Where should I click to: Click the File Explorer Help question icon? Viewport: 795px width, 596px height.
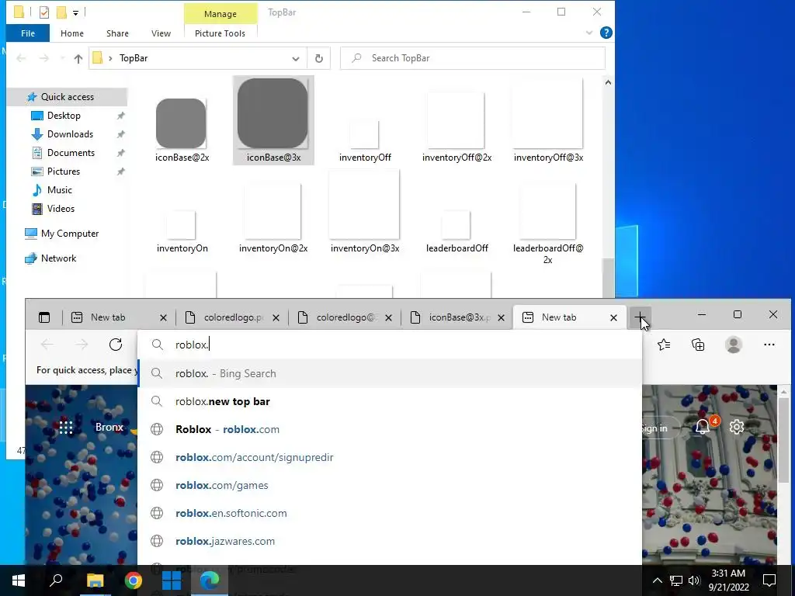coord(606,33)
